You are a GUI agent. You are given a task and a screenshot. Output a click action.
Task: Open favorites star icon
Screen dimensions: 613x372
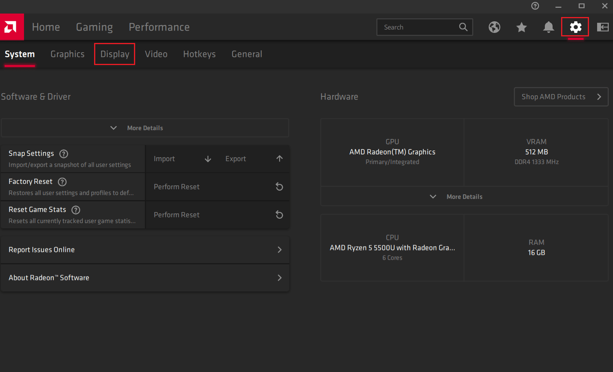tap(522, 27)
